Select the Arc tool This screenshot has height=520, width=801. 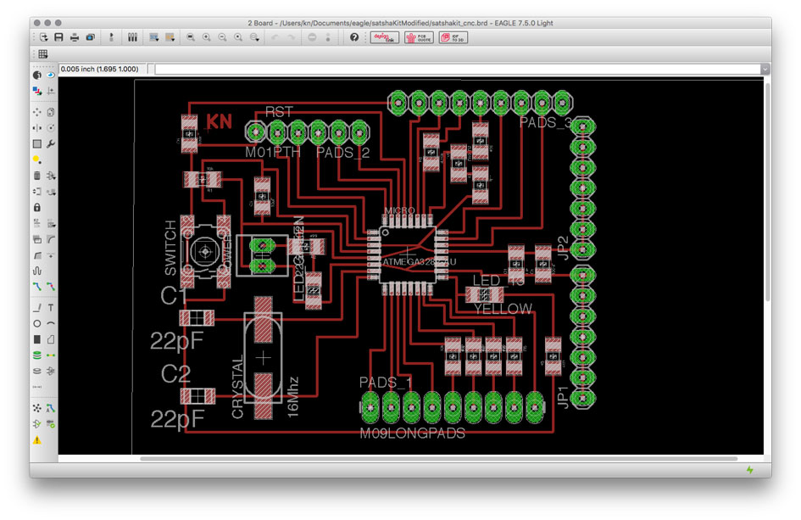coord(51,324)
